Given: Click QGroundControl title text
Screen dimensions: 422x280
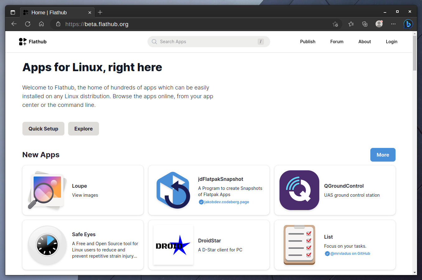Looking at the screenshot, I should (x=344, y=186).
